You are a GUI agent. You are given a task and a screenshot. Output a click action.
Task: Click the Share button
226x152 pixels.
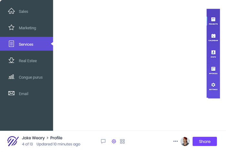point(205,141)
